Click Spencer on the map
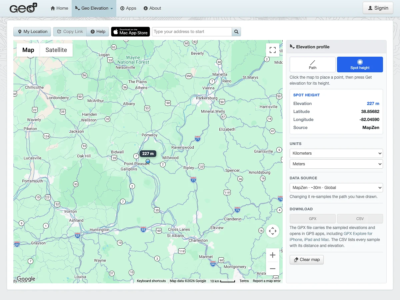 point(233,170)
